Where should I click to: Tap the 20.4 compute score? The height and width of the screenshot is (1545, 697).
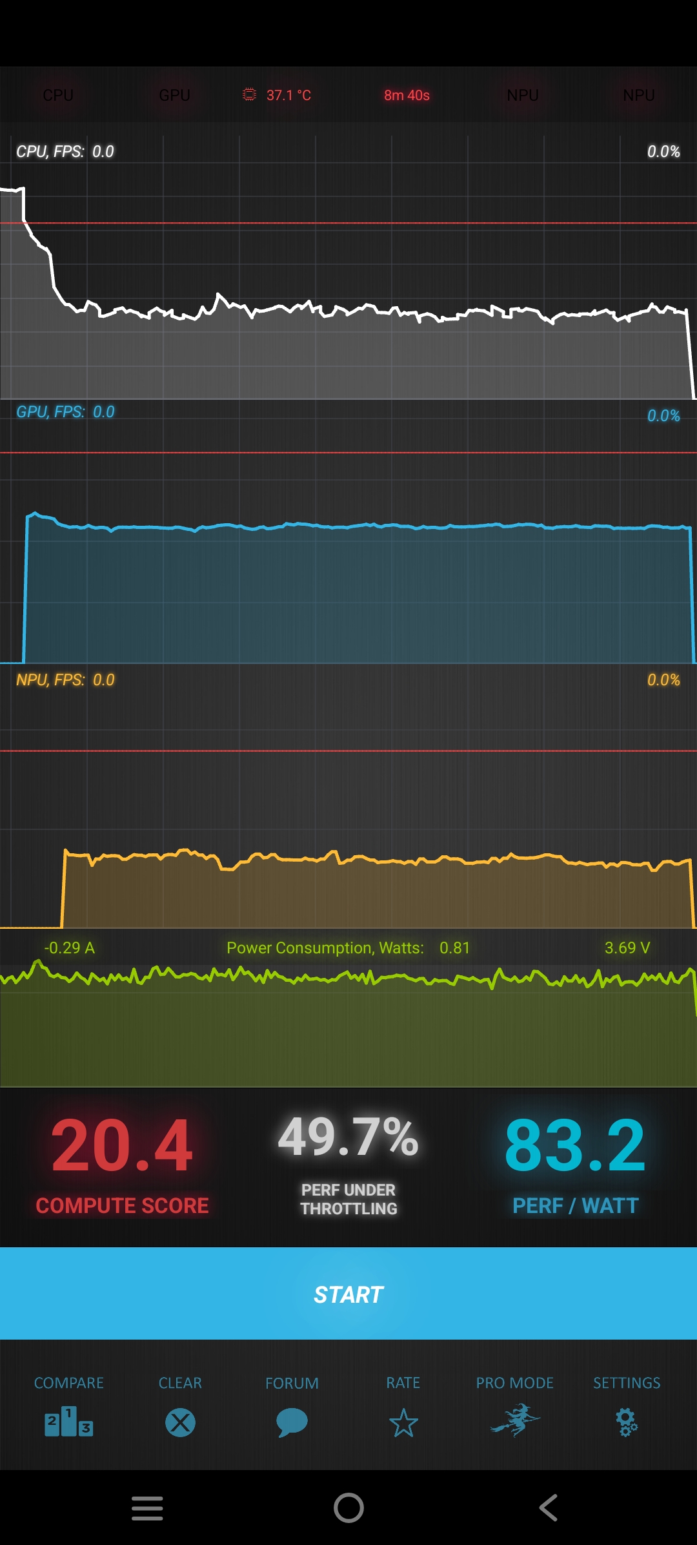click(x=122, y=1146)
